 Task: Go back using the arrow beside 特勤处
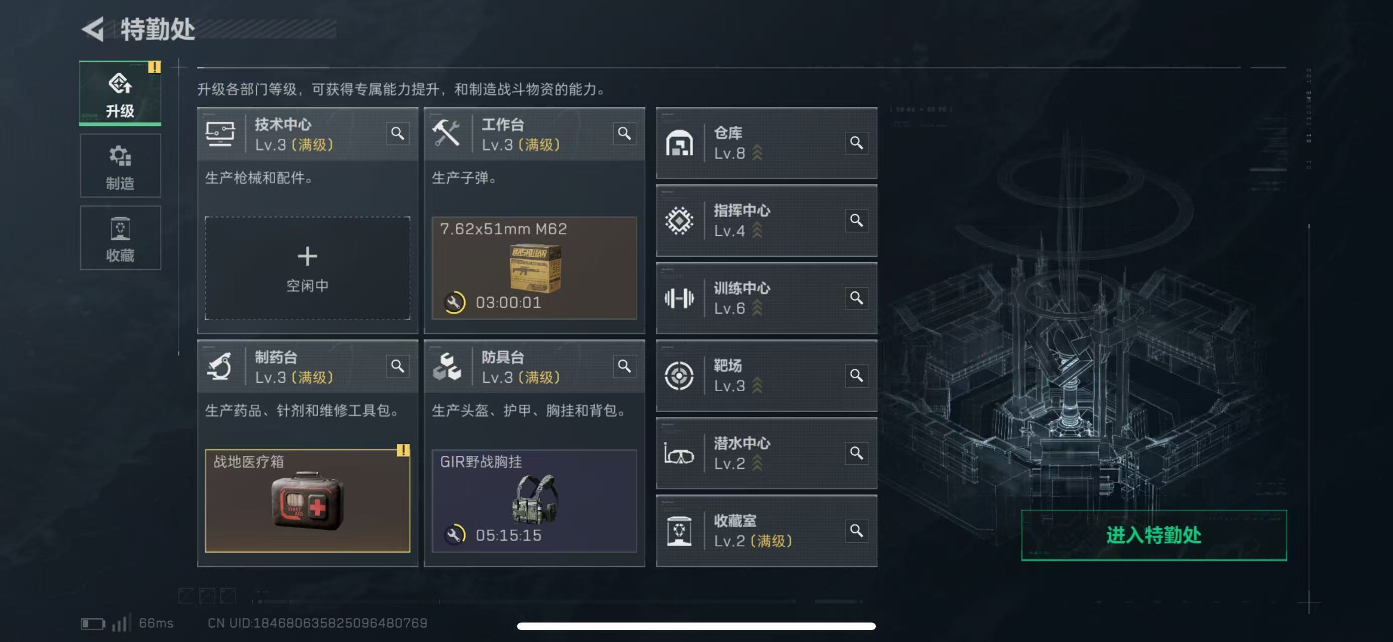93,29
